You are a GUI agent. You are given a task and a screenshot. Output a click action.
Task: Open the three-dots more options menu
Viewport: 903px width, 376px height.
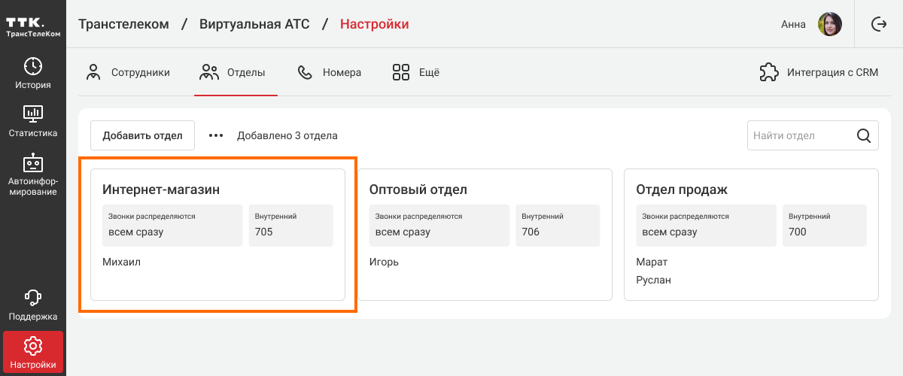[216, 135]
